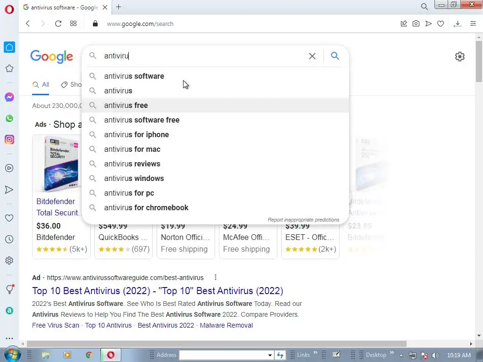Open the downloads panel

click(458, 24)
